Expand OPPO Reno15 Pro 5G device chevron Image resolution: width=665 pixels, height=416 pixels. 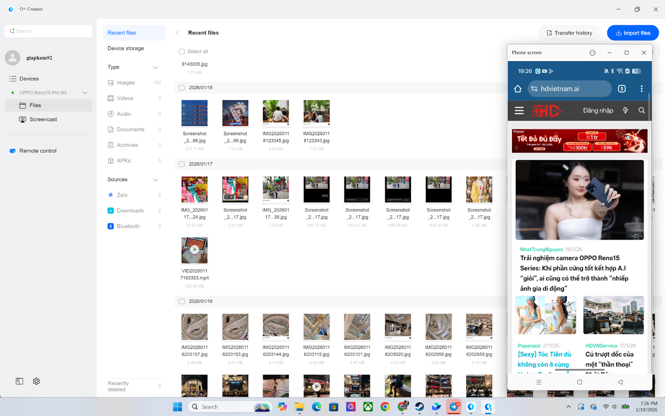point(85,93)
